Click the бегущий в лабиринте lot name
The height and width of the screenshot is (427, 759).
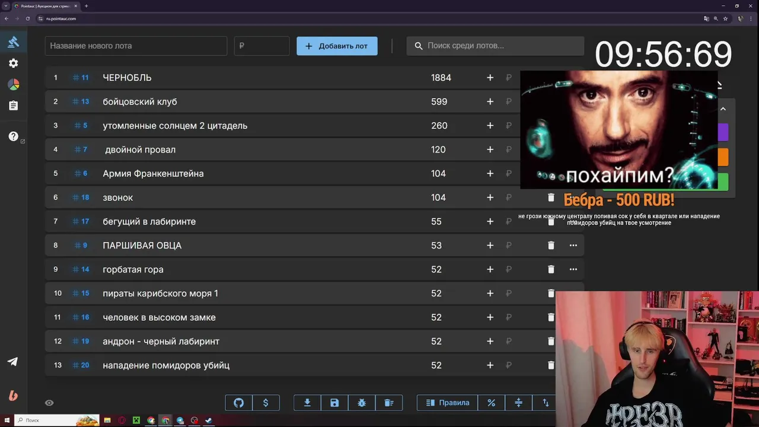149,221
